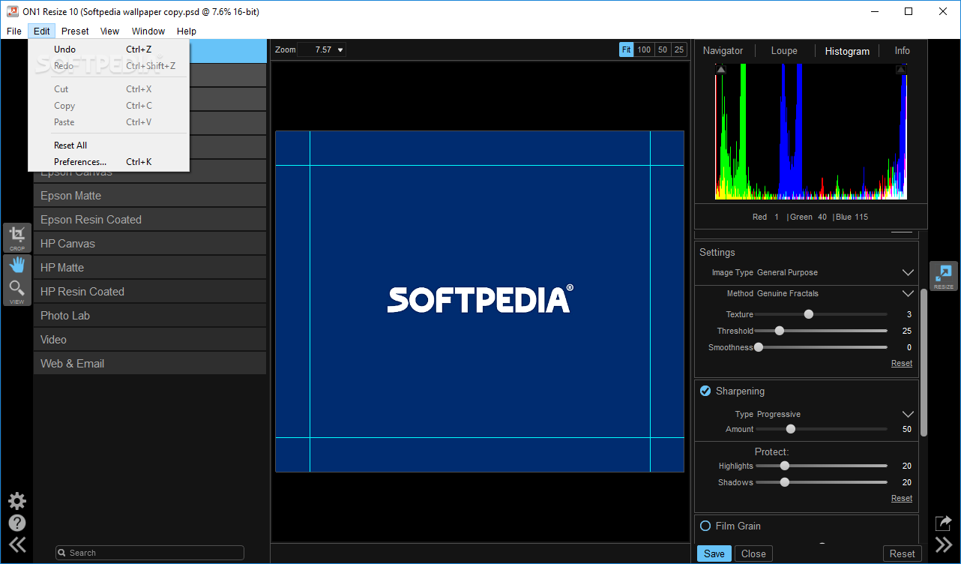Image resolution: width=961 pixels, height=564 pixels.
Task: Open settings gear icon at bottom left
Action: [16, 501]
